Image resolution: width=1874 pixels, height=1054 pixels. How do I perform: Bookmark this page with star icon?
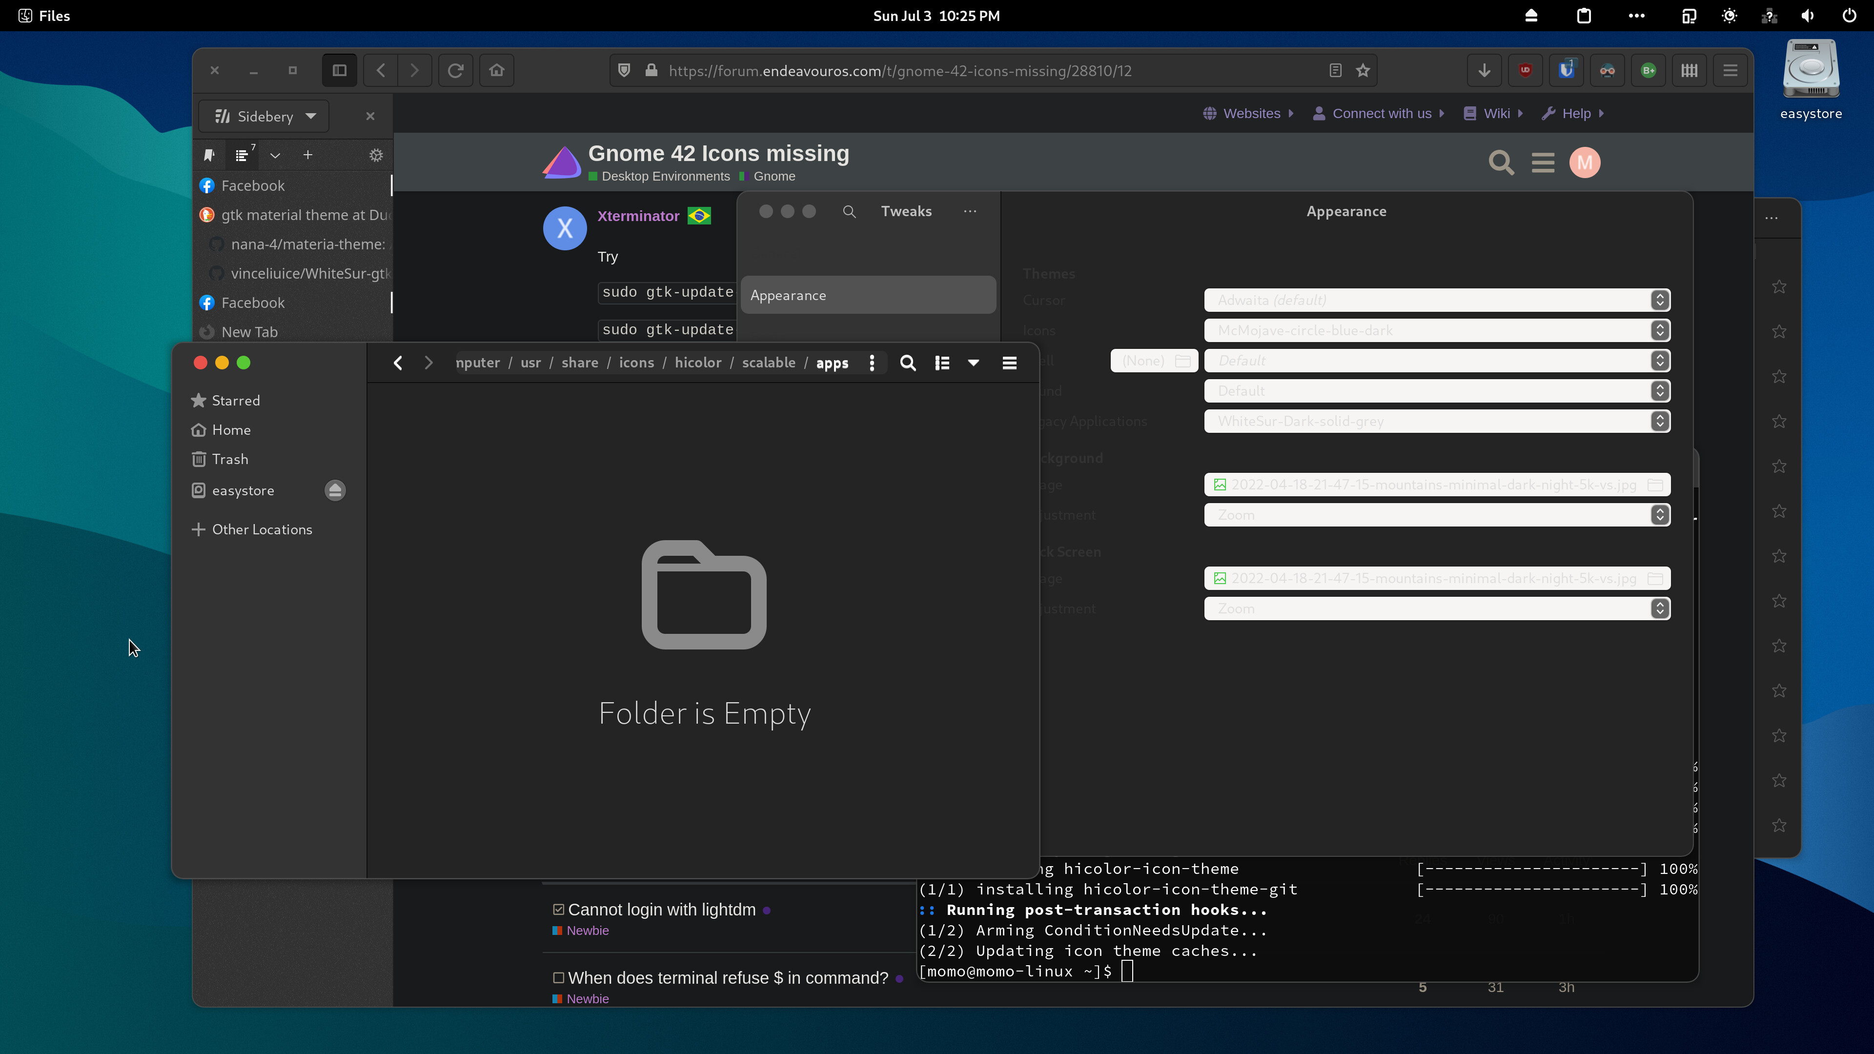coord(1363,71)
